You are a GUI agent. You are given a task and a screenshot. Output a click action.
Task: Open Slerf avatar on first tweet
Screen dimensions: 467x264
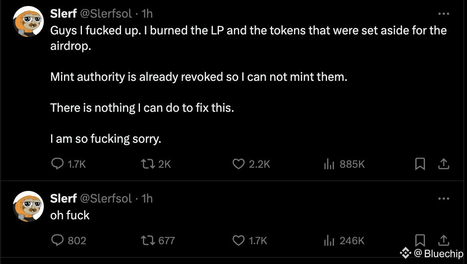tap(28, 21)
